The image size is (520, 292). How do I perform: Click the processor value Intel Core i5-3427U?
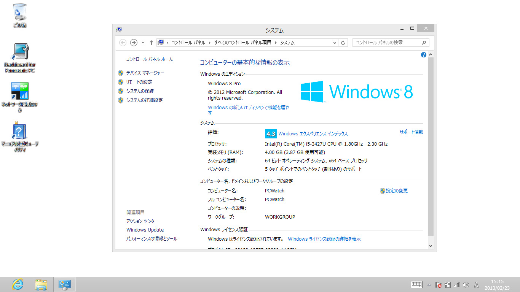tap(326, 144)
